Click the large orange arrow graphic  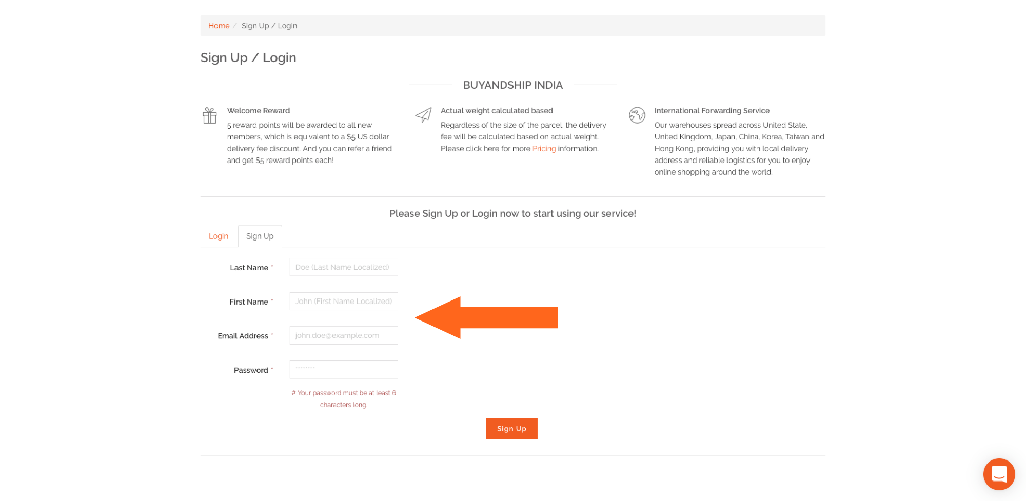pos(486,317)
